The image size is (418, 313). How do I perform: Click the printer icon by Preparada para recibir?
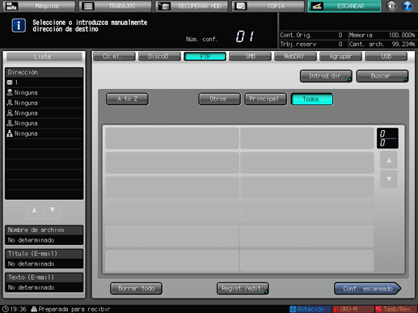34,309
